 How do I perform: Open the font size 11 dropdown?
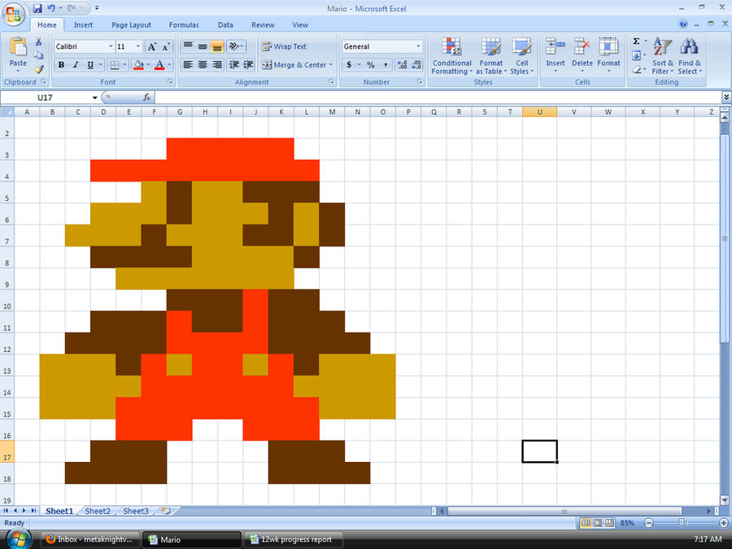(x=137, y=46)
